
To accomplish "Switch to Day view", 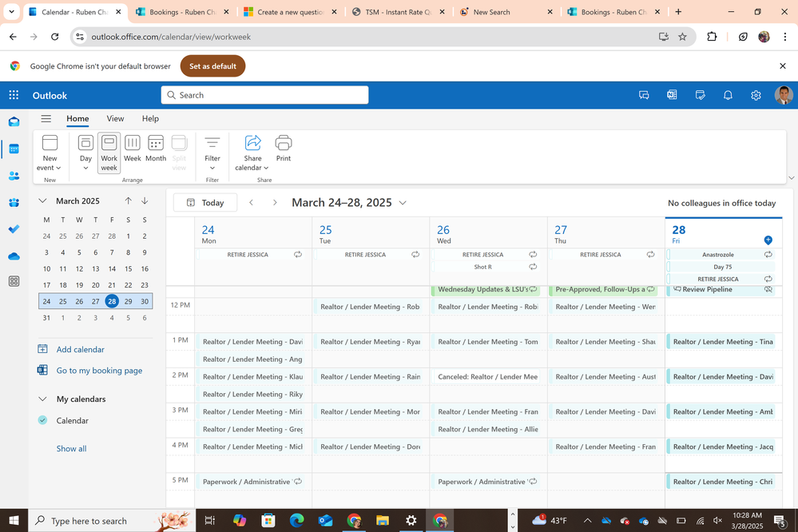I will point(85,148).
